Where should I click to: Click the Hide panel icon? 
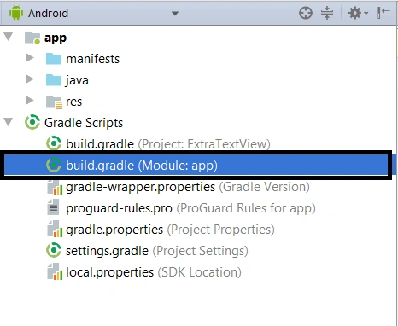[x=383, y=13]
